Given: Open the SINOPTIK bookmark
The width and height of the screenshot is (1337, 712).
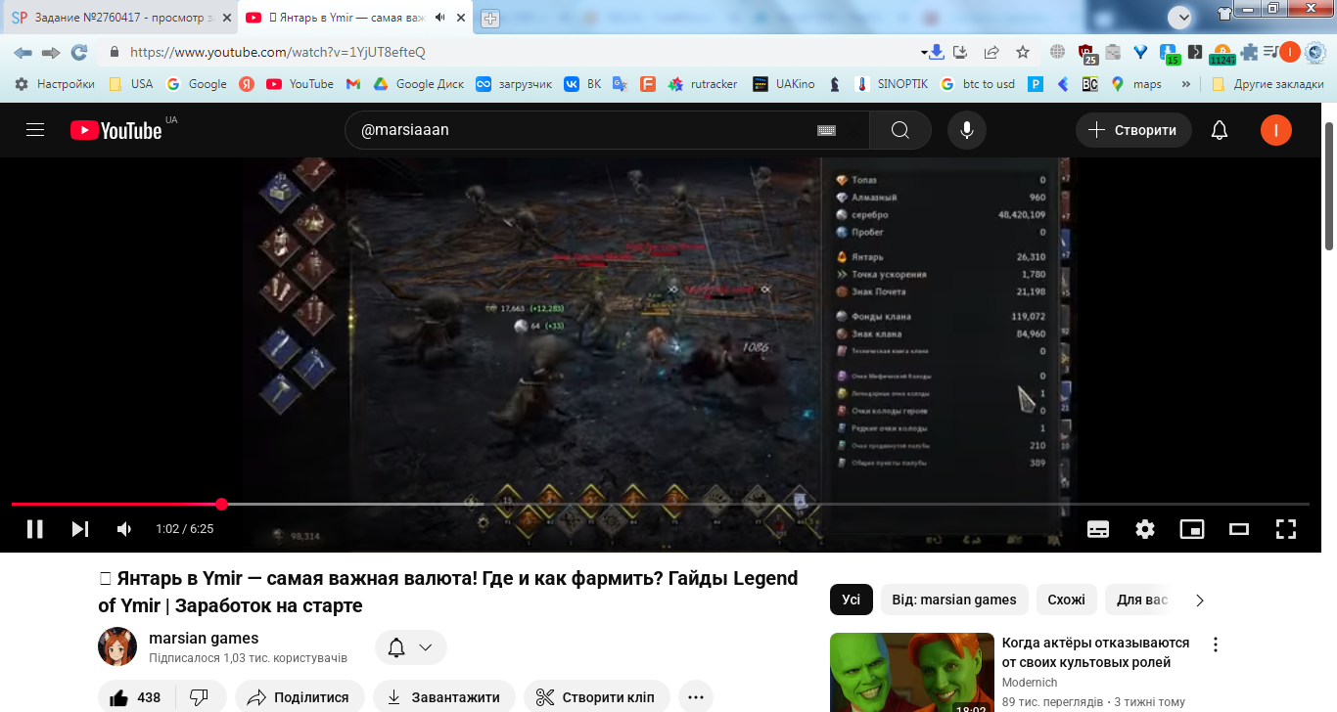Looking at the screenshot, I should click(891, 84).
